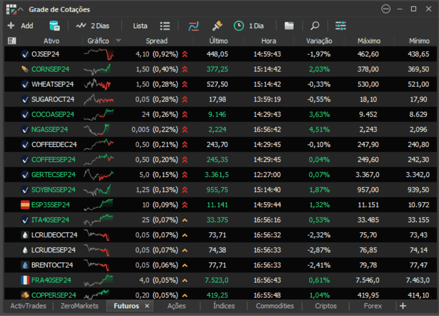
Task: Click the Add asset button
Action: [x=20, y=26]
